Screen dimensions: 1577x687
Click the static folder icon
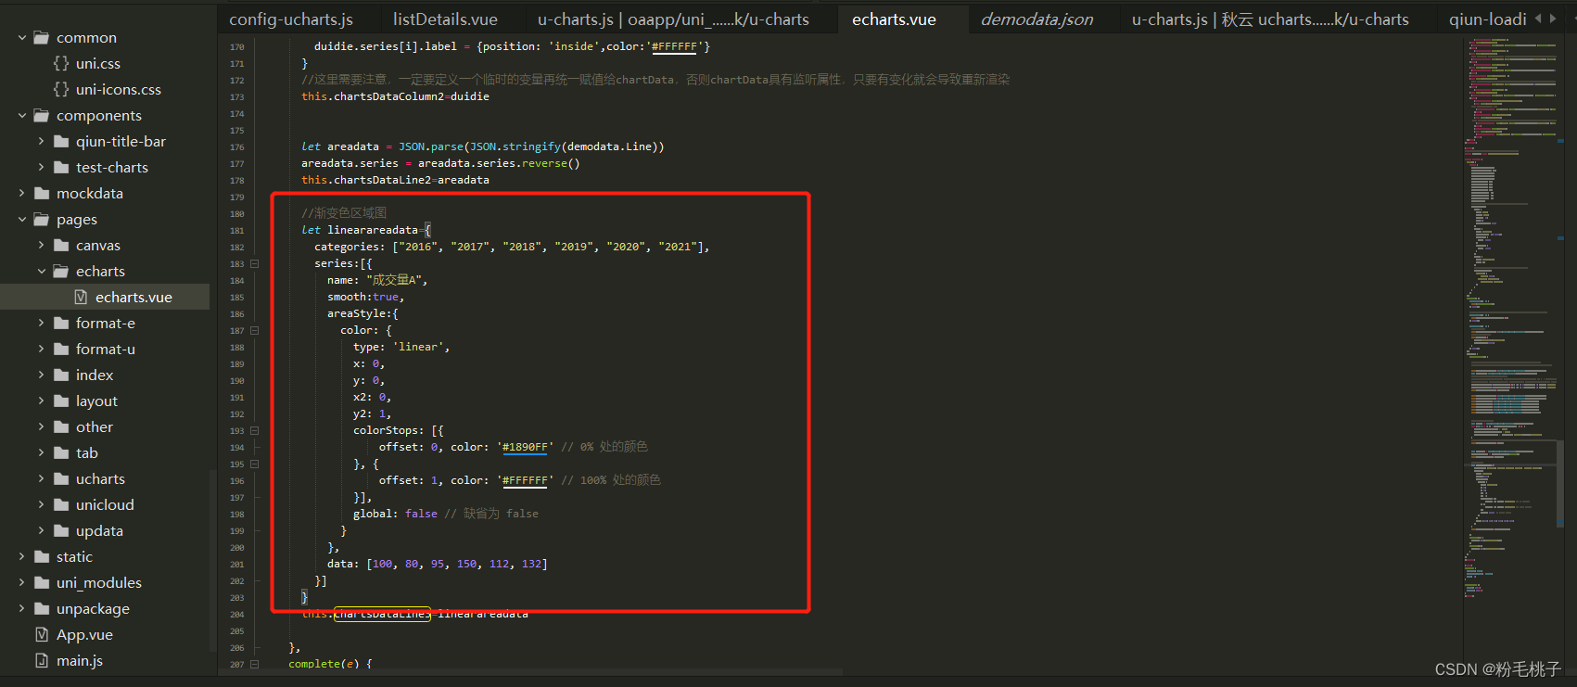[x=42, y=557]
